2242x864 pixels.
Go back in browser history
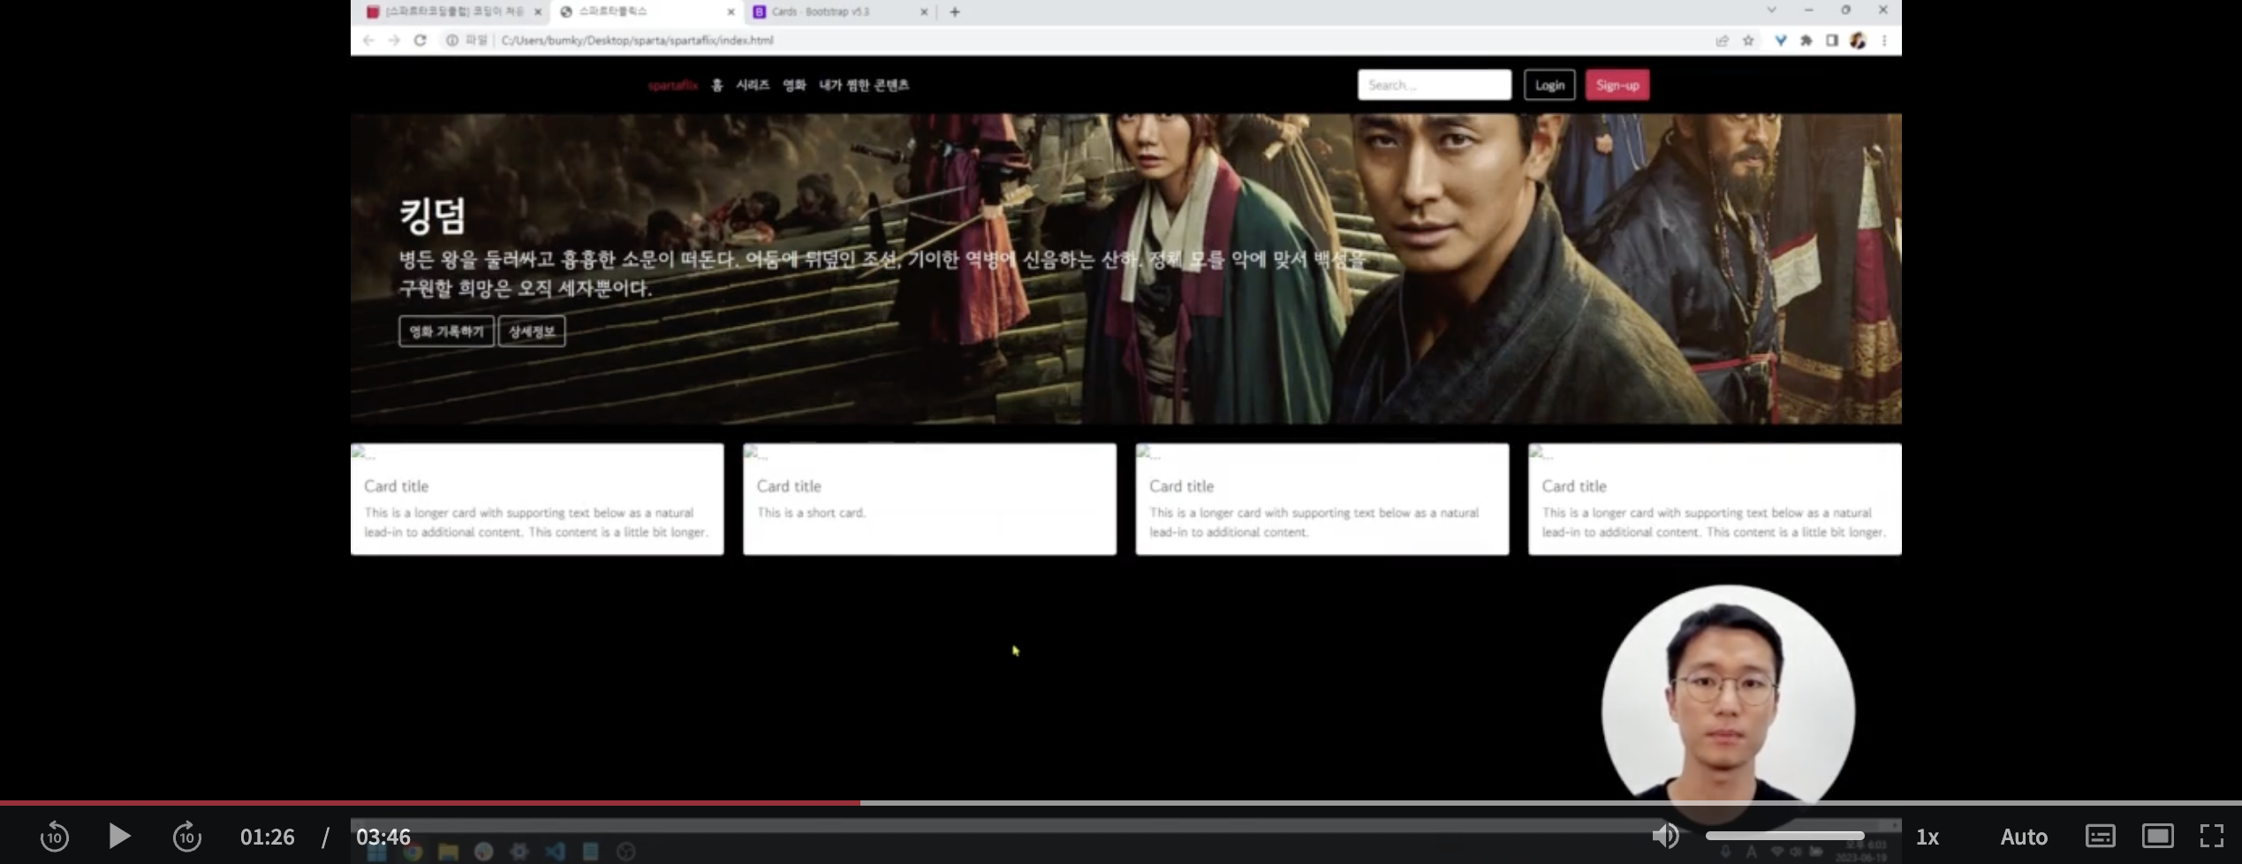(368, 40)
